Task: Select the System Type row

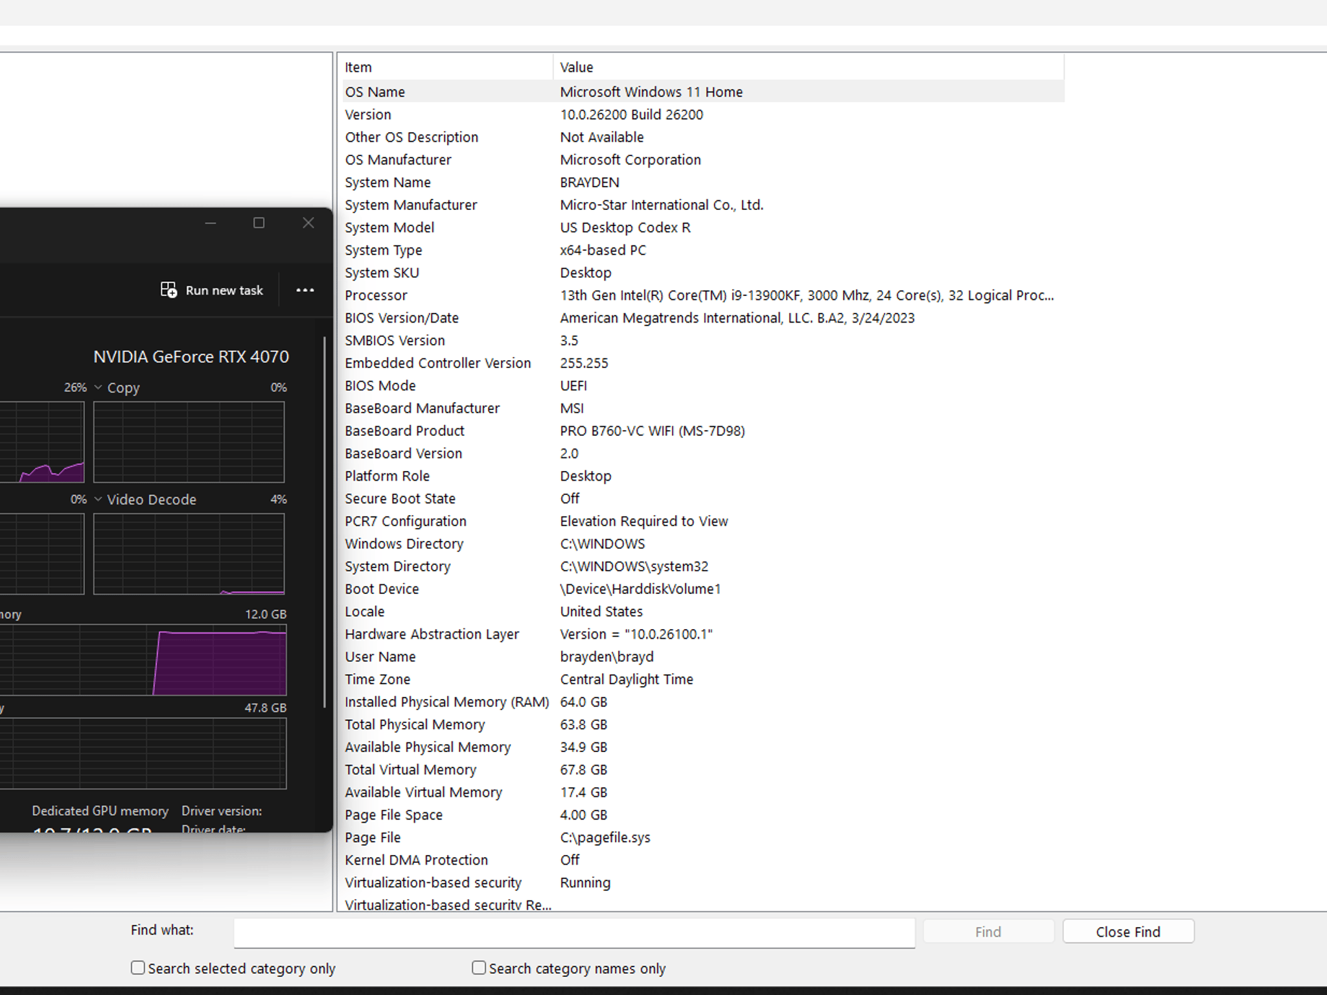Action: (x=703, y=250)
